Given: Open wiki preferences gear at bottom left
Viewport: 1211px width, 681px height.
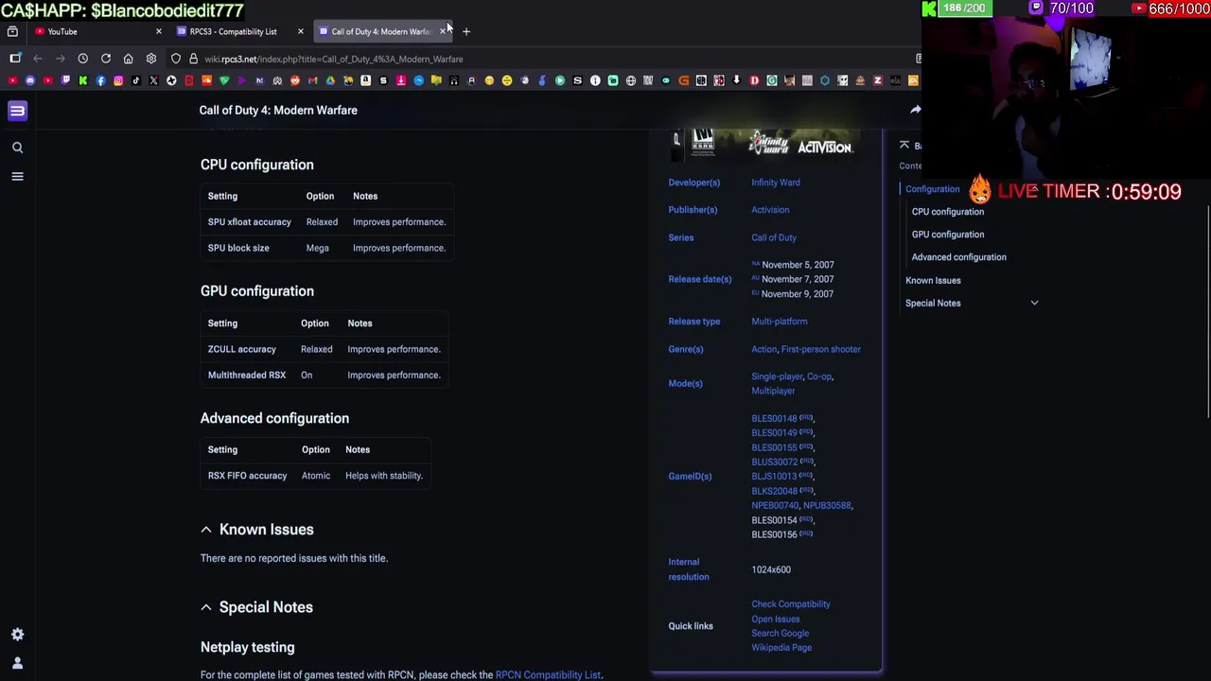Looking at the screenshot, I should pyautogui.click(x=17, y=635).
